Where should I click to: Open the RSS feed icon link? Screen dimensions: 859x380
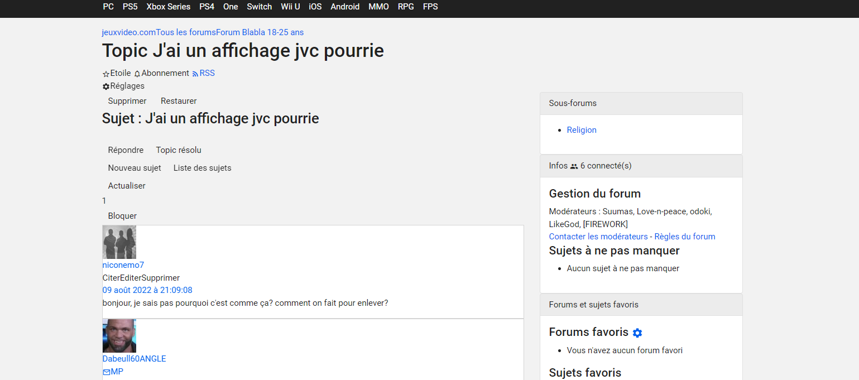[195, 74]
